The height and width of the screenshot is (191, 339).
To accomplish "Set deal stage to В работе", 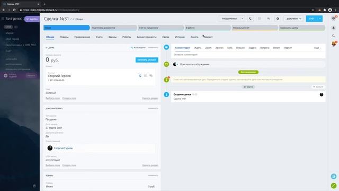I will pyautogui.click(x=208, y=28).
